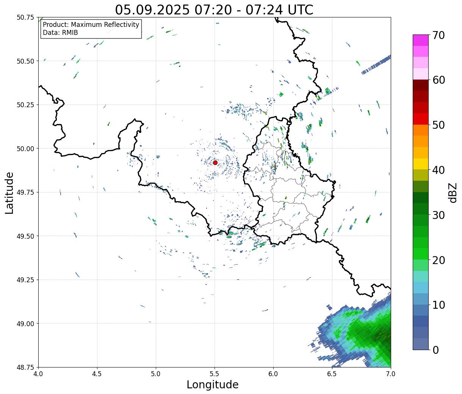462x394 pixels.
Task: Click the 'Data: RMIB' label
Action: tap(60, 33)
